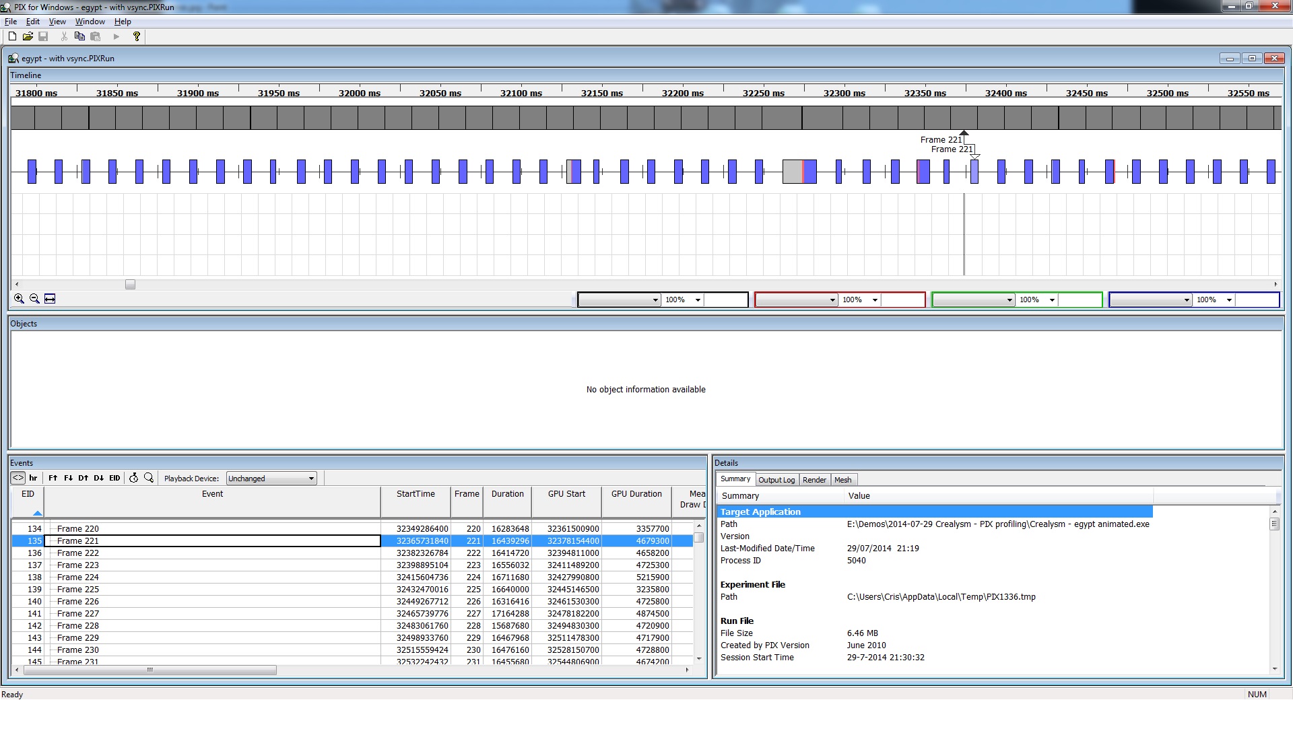Switch to the Render tab
Image resolution: width=1293 pixels, height=737 pixels.
[x=814, y=480]
